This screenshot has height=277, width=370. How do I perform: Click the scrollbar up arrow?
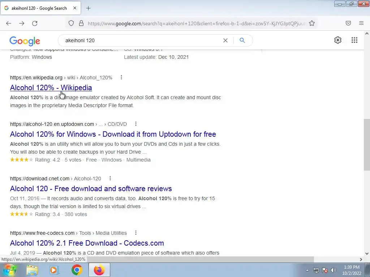coord(367,34)
